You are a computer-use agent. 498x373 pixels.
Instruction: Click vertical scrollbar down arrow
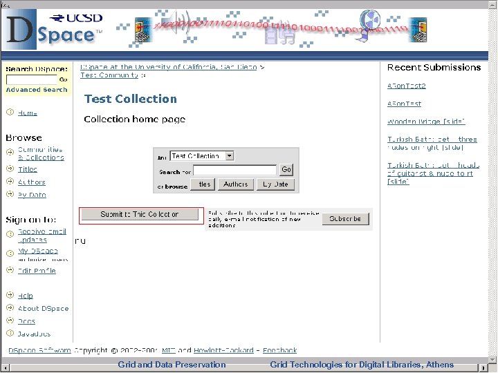coord(492,360)
